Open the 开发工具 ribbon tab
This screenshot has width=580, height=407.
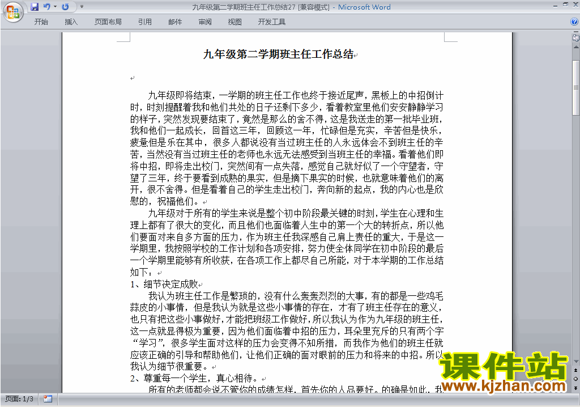pos(271,22)
